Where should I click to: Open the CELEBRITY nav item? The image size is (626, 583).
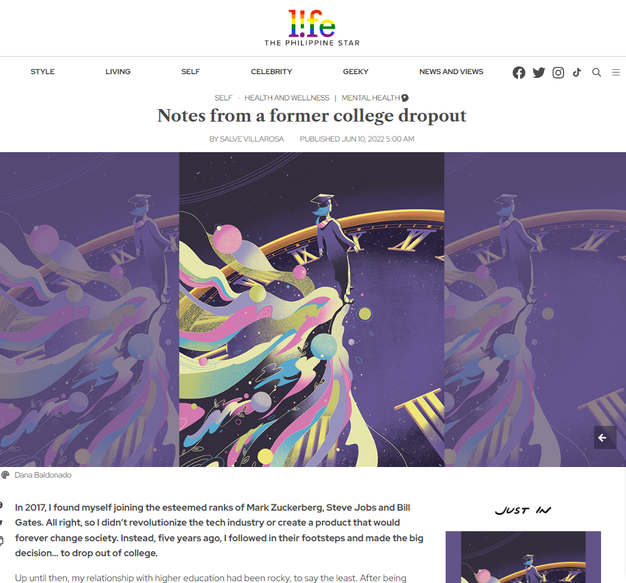271,72
